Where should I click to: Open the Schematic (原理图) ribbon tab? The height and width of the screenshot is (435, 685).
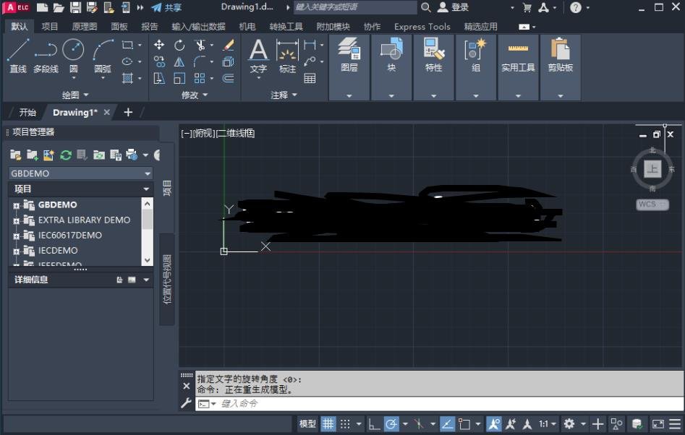pyautogui.click(x=85, y=27)
